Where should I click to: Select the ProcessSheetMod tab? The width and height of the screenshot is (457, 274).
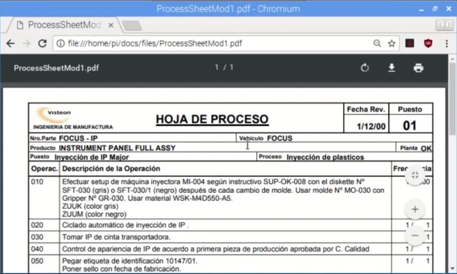click(64, 25)
